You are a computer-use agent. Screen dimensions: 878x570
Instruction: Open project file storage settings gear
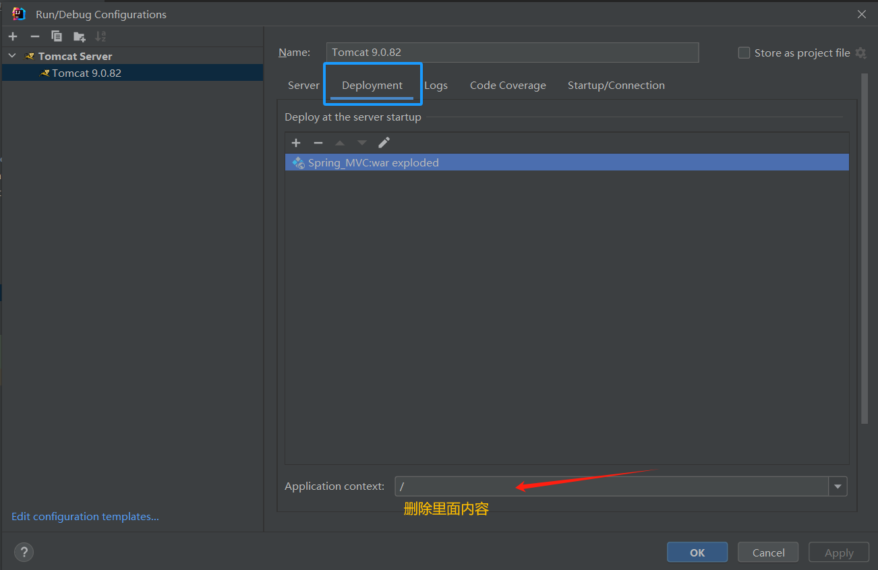click(x=860, y=53)
